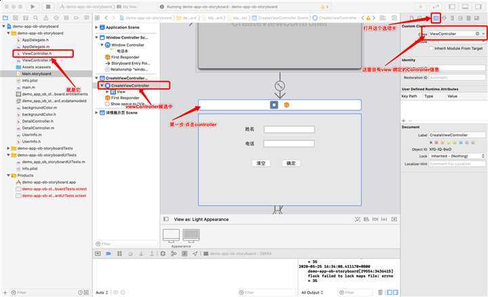Open the Symbol navigator icon
The height and width of the screenshot is (297, 488).
click(26, 18)
